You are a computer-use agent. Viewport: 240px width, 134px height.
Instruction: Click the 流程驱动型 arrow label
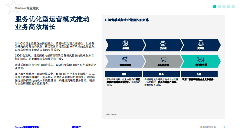click(x=125, y=65)
